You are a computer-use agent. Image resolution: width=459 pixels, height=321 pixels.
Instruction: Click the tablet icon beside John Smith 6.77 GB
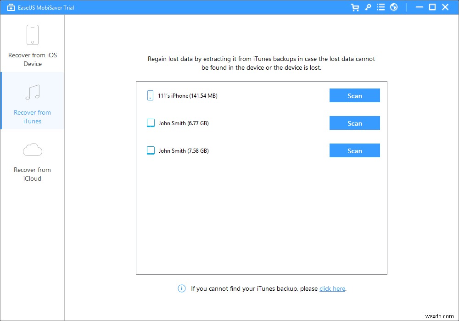[x=151, y=123]
